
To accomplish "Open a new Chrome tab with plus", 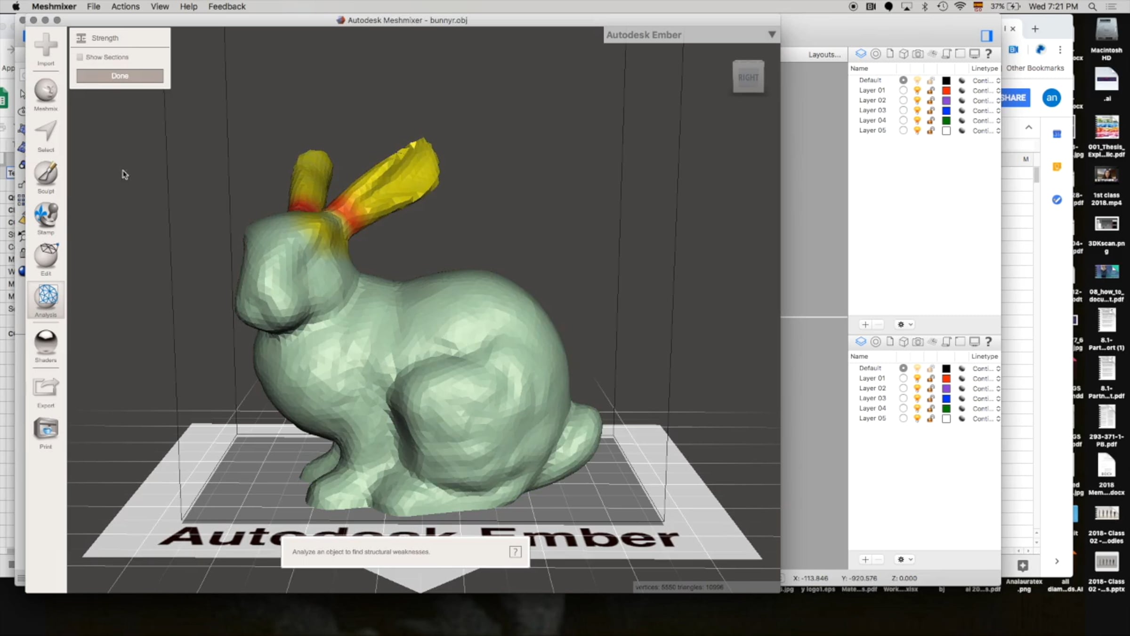I will (1035, 29).
